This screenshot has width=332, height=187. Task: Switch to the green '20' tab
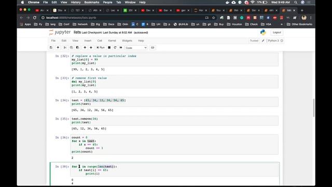tap(130, 10)
